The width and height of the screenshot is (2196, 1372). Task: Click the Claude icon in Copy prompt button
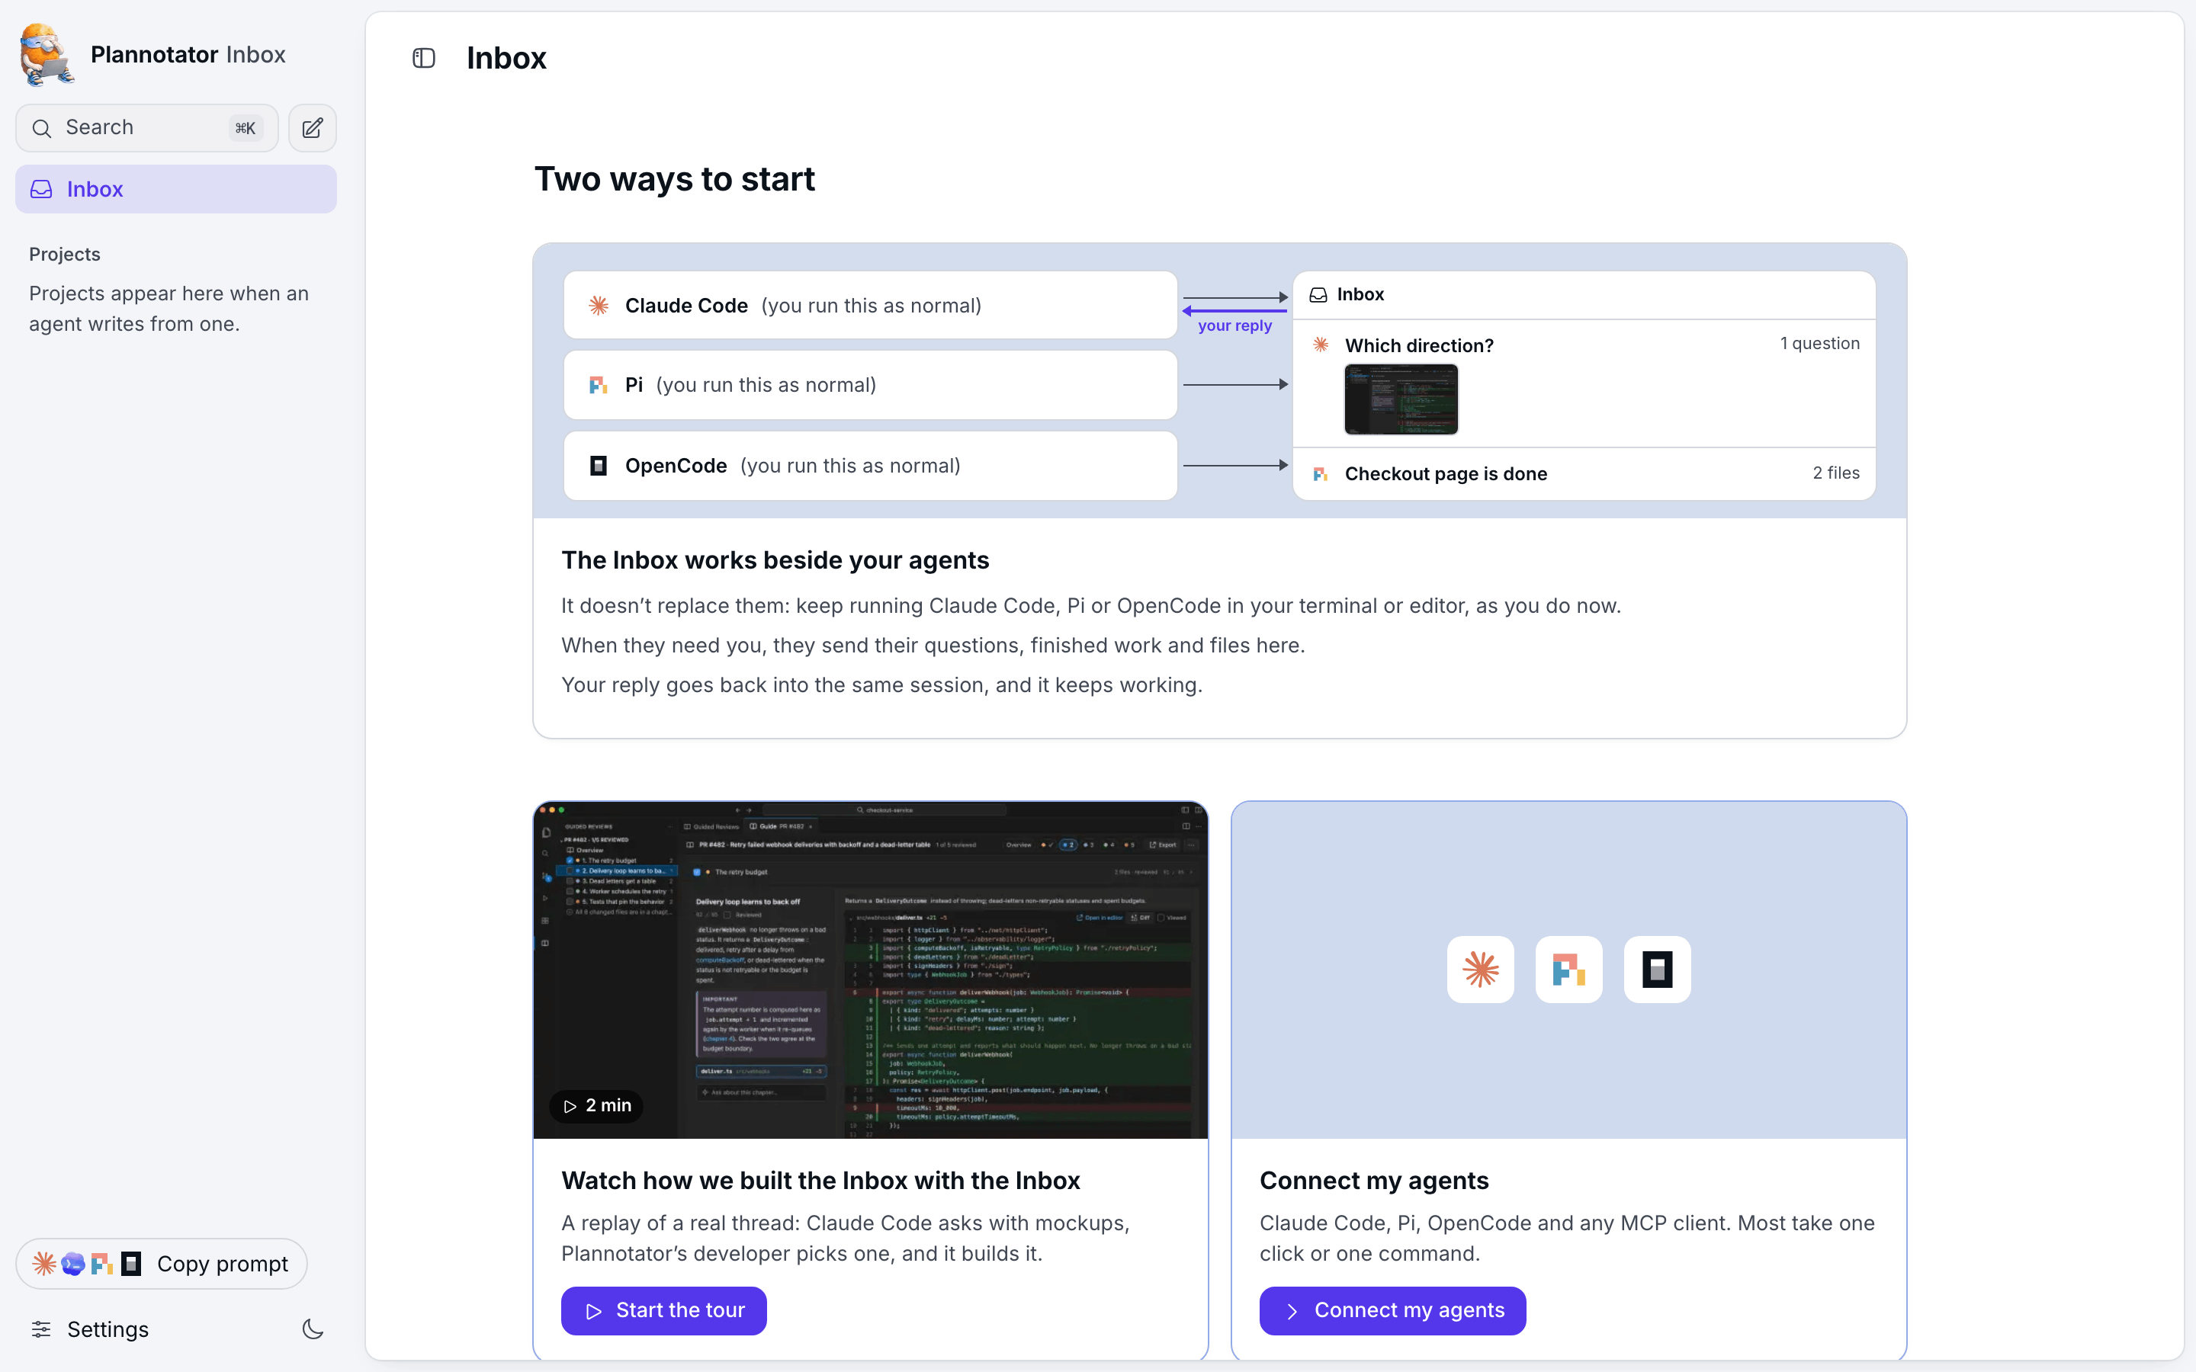[43, 1263]
